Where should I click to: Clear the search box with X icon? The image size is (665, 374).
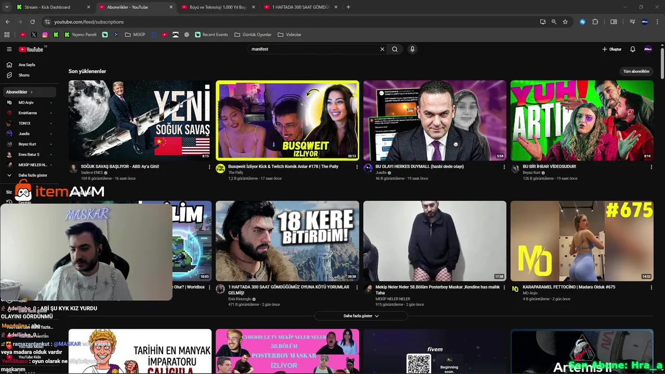[382, 49]
